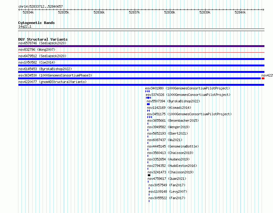Open nsv1142169 (Alsmadi2014) label
Image resolution: width=273 pixels, height=213 pixels.
[169, 108]
